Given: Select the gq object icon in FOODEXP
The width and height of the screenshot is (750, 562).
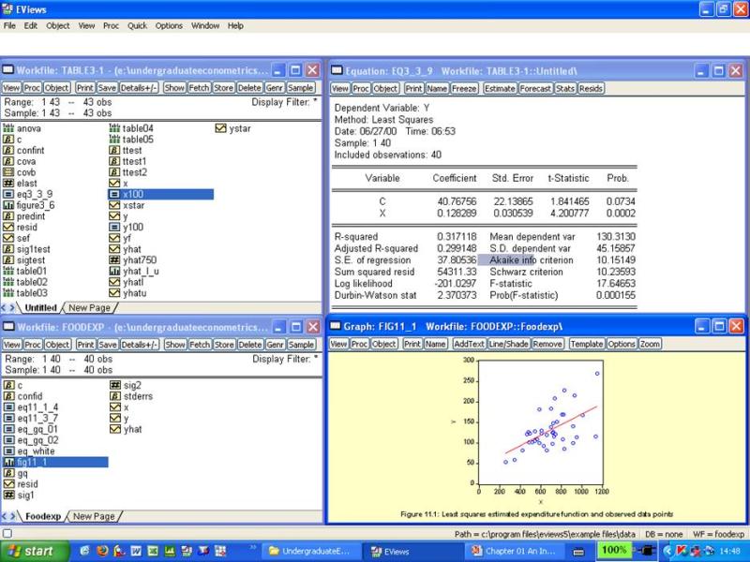Looking at the screenshot, I should (9, 473).
